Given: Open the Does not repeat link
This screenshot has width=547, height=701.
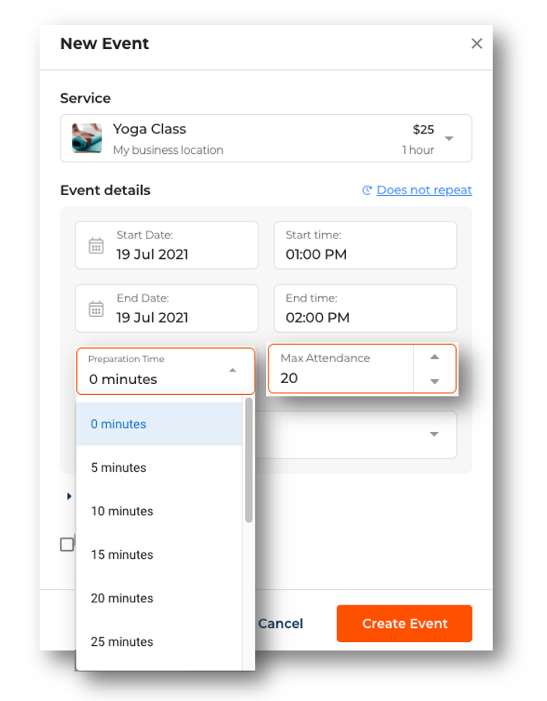Looking at the screenshot, I should click(424, 190).
